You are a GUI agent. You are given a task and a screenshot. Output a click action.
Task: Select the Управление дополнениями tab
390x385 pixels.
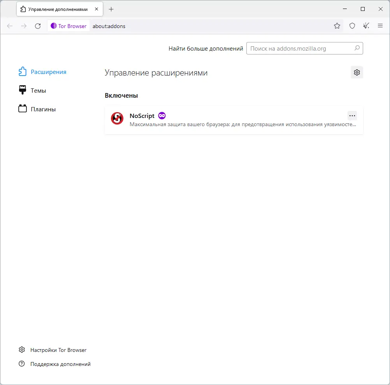click(60, 9)
